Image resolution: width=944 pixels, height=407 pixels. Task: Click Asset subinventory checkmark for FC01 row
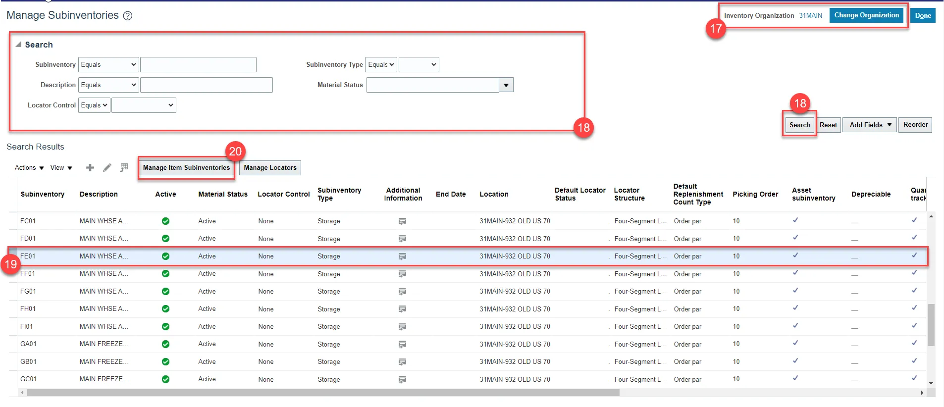(795, 220)
